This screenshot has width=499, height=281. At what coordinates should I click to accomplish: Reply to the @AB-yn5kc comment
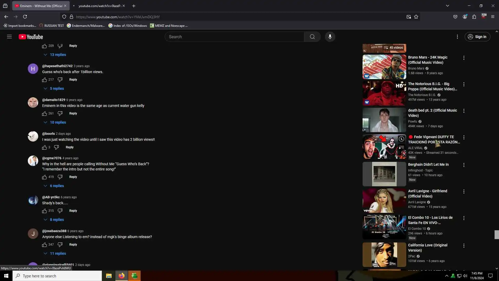point(73,211)
